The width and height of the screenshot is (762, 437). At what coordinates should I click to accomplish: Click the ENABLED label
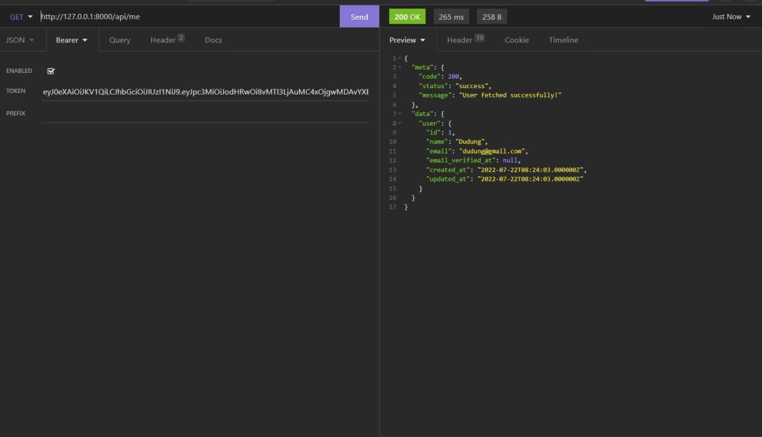coord(19,71)
